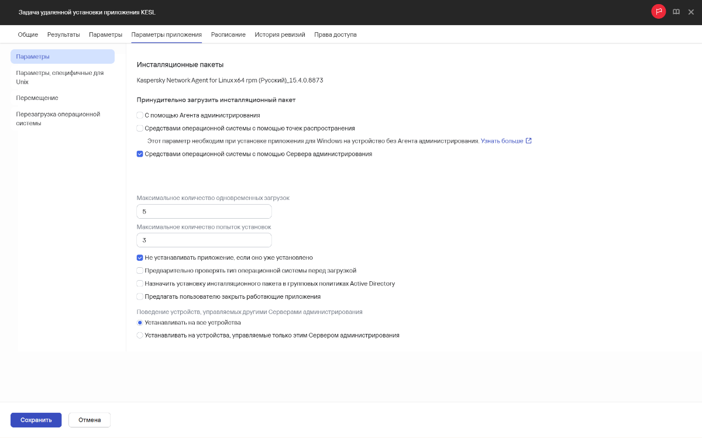Select Устанавливать на все устройства radio
The height and width of the screenshot is (438, 702).
(140, 322)
